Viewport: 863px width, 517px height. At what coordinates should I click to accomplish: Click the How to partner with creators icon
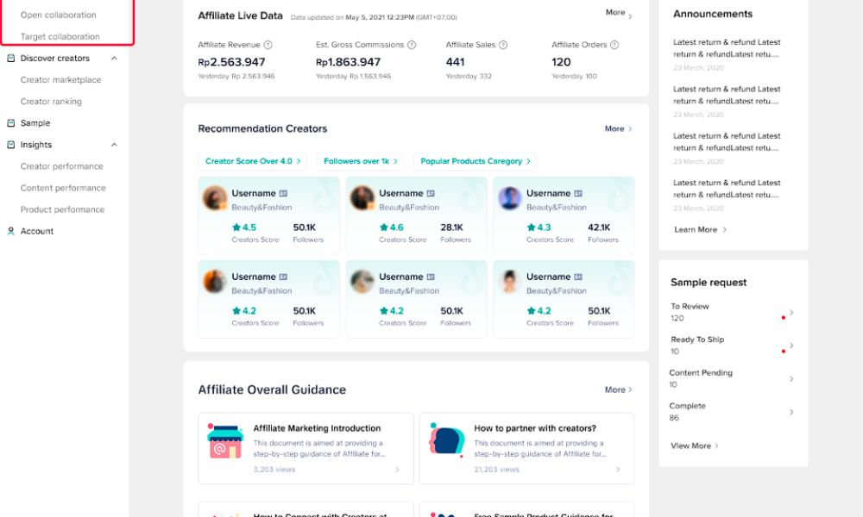coord(446,439)
